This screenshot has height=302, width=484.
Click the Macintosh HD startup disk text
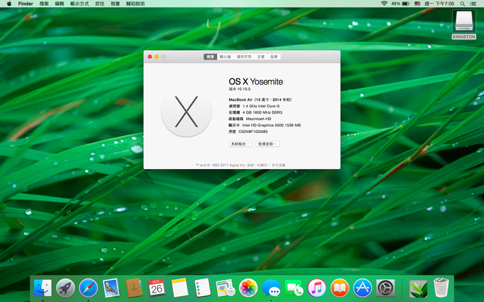258,119
